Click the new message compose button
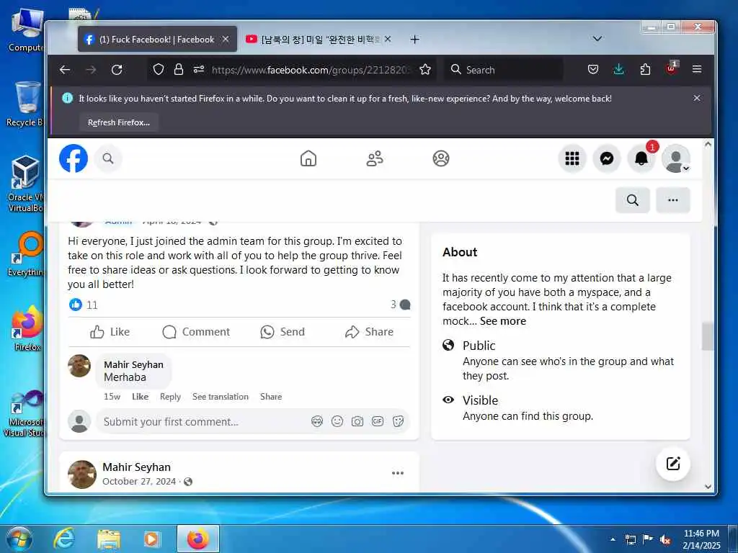Image resolution: width=738 pixels, height=553 pixels. tap(673, 464)
